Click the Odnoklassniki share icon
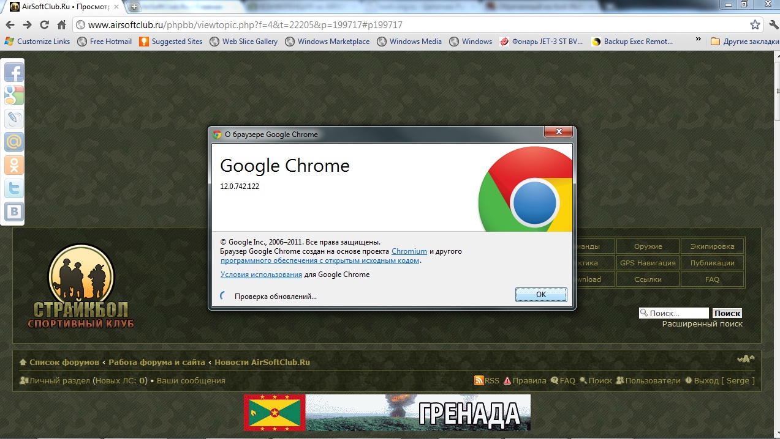This screenshot has height=439, width=780. pyautogui.click(x=13, y=165)
